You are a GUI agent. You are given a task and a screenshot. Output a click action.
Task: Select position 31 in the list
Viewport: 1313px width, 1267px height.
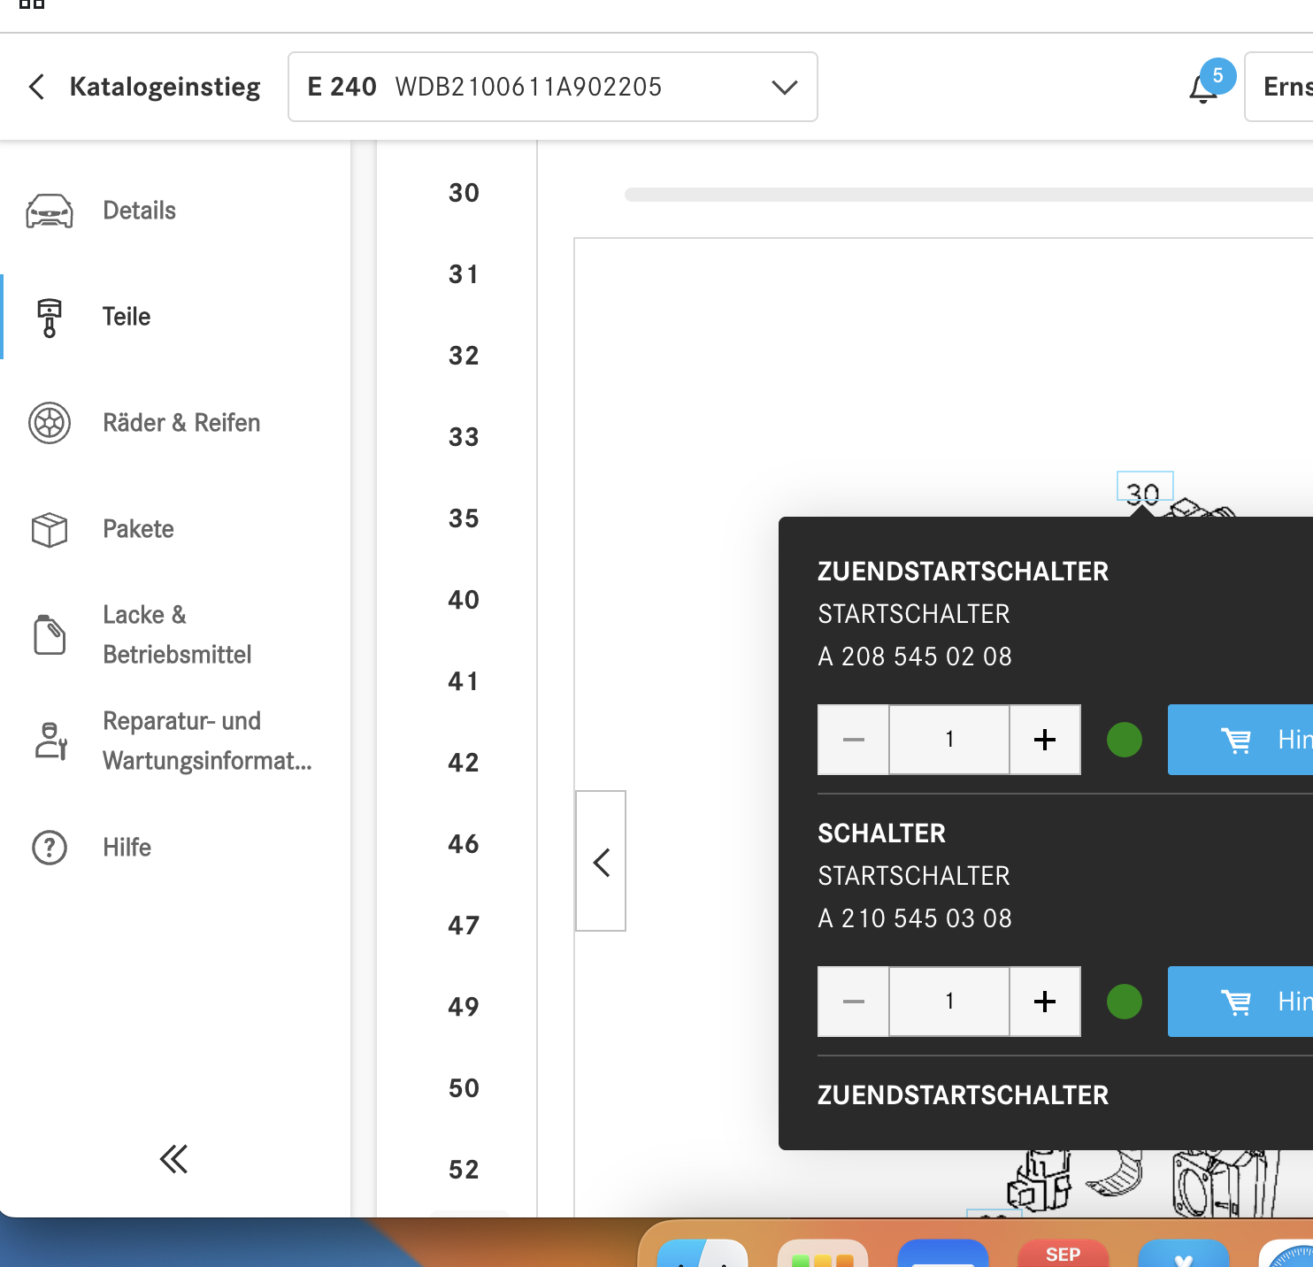(464, 274)
